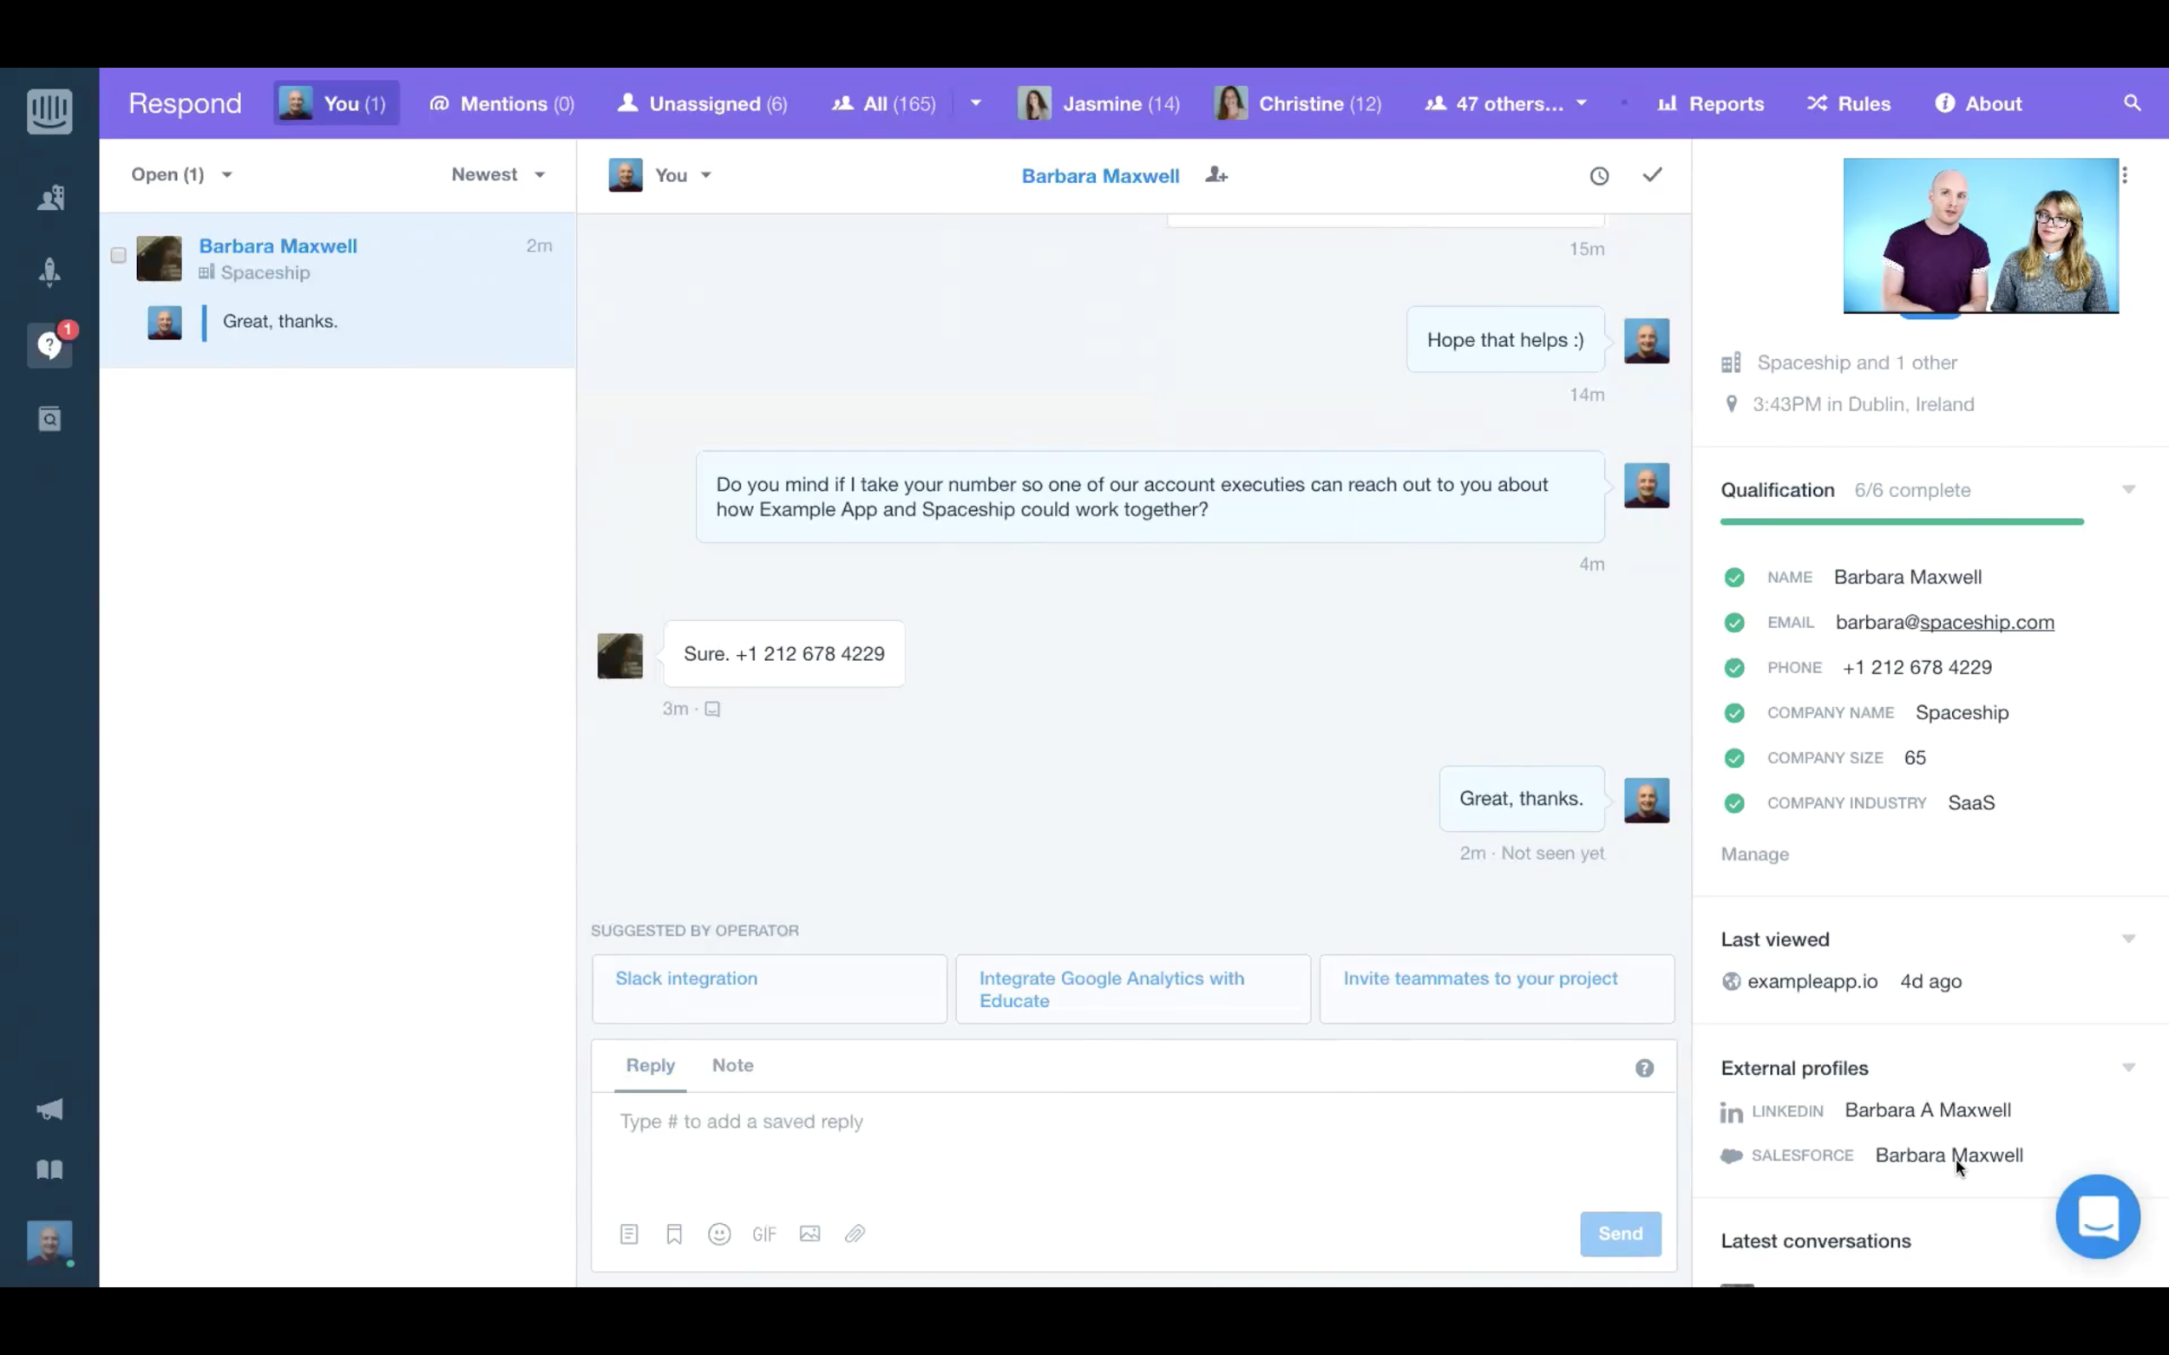This screenshot has width=2169, height=1355.
Task: Click the three-dot menu on video thumbnail
Action: [2124, 174]
